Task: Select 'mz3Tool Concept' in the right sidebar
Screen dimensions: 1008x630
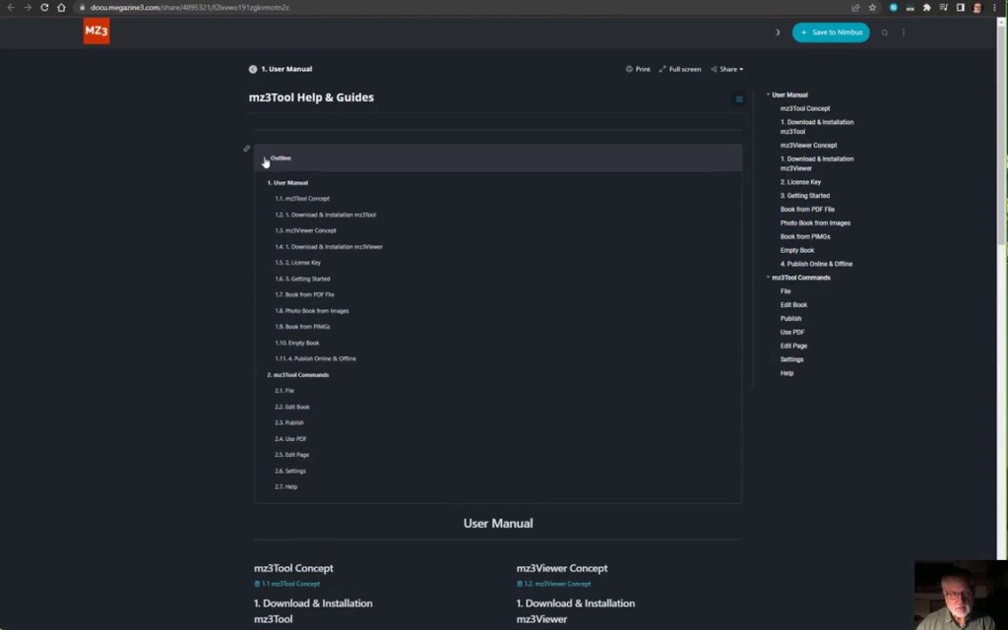Action: pyautogui.click(x=805, y=108)
